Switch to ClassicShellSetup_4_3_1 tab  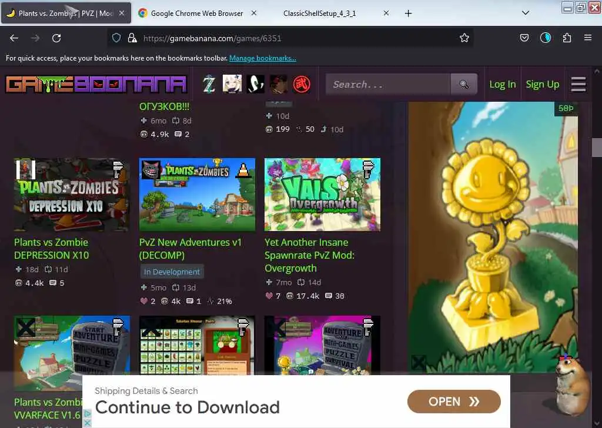(319, 14)
